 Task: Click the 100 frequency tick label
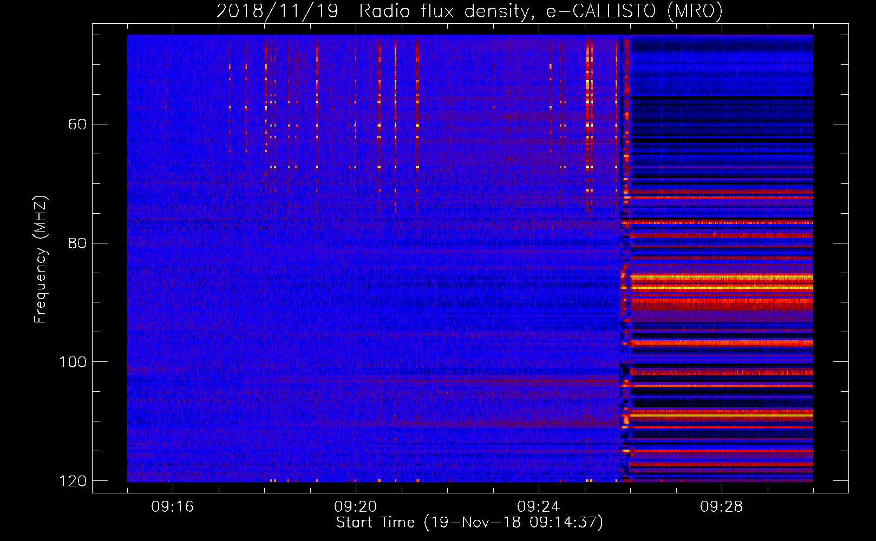pos(73,361)
